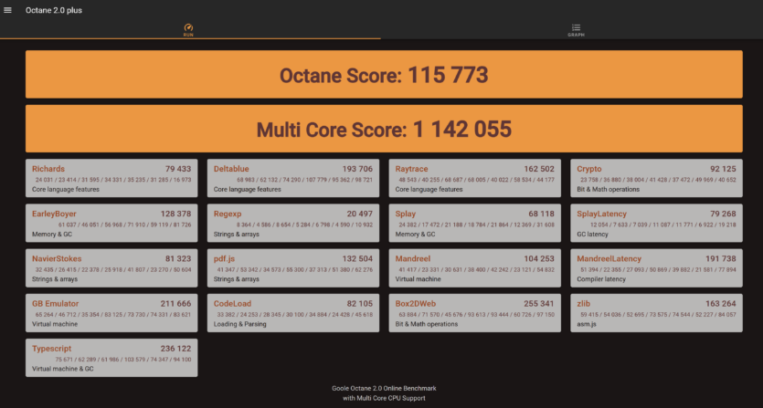
Task: Select the Deltablue benchmark card
Action: [x=293, y=178]
